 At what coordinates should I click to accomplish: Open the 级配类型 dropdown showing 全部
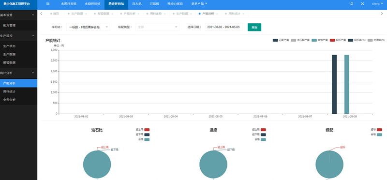(x=158, y=27)
